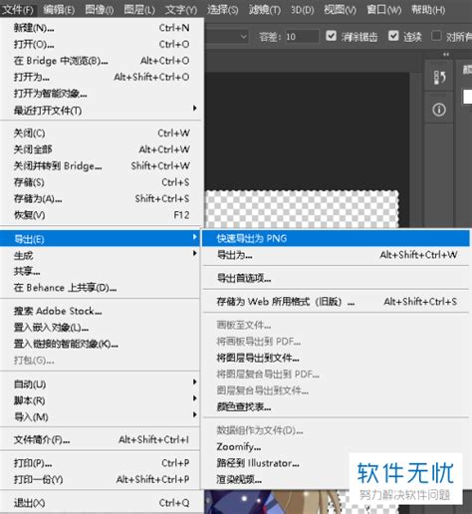Expand the 脚本 submenu arrow
472x514 pixels.
195,398
